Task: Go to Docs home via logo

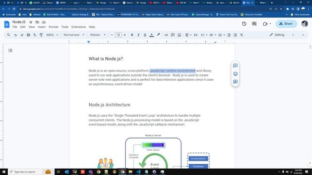Action: pos(7,24)
